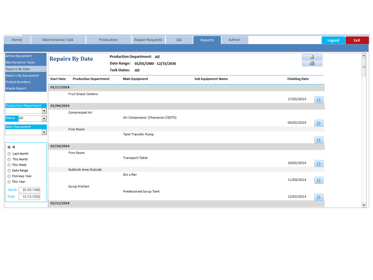Click the 02/04/2014 date group row

[186, 106]
